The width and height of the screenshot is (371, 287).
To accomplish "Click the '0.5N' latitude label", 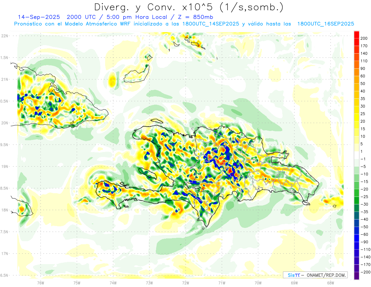I will click(x=5, y=101).
